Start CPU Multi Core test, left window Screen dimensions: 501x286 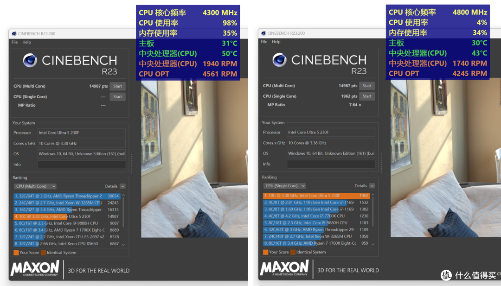(117, 86)
